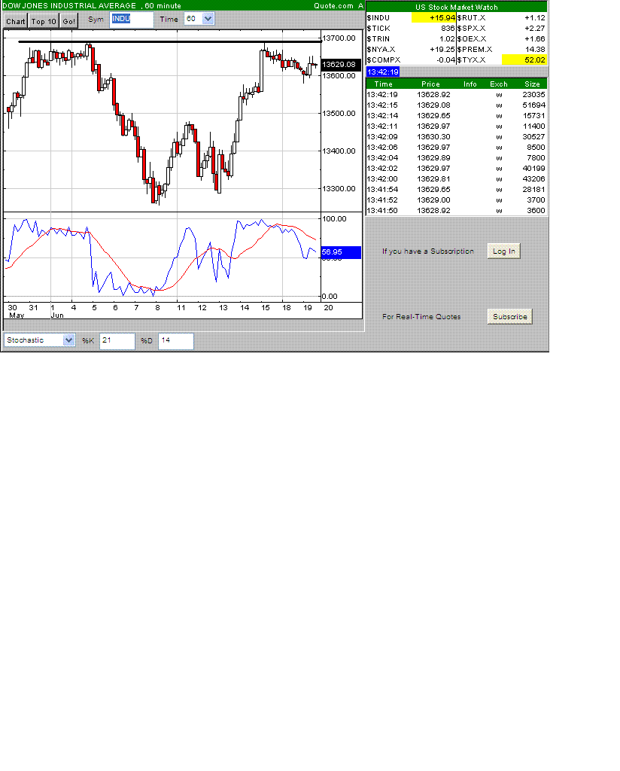
Task: Click the date label 8 on axis
Action: (x=157, y=308)
